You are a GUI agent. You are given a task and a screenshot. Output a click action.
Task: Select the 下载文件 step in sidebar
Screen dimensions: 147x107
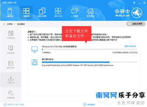pyautogui.click(x=11, y=80)
